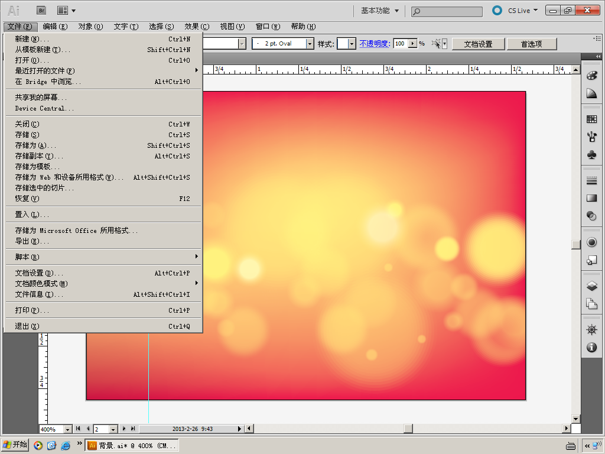Open the 对象 Object menu

pos(90,26)
